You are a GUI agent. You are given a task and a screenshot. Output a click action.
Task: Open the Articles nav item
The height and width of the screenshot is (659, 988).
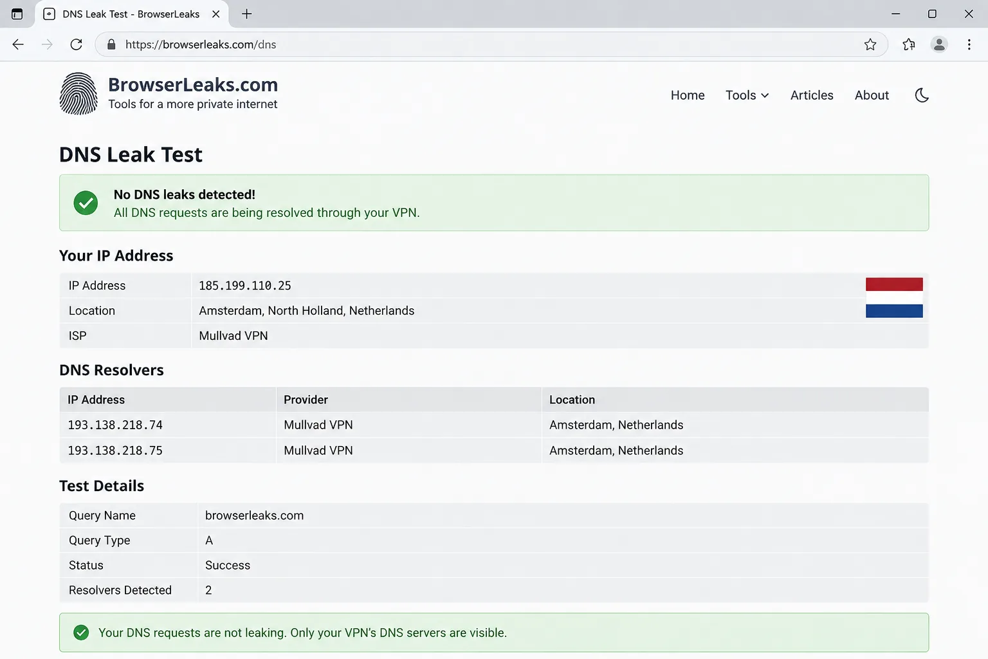[x=812, y=95]
